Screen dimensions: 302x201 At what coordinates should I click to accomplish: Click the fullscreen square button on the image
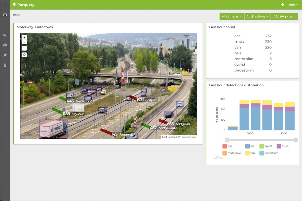tap(24, 48)
